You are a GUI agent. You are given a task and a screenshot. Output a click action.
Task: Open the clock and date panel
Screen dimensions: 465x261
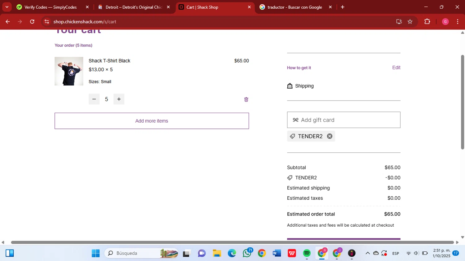coord(441,253)
